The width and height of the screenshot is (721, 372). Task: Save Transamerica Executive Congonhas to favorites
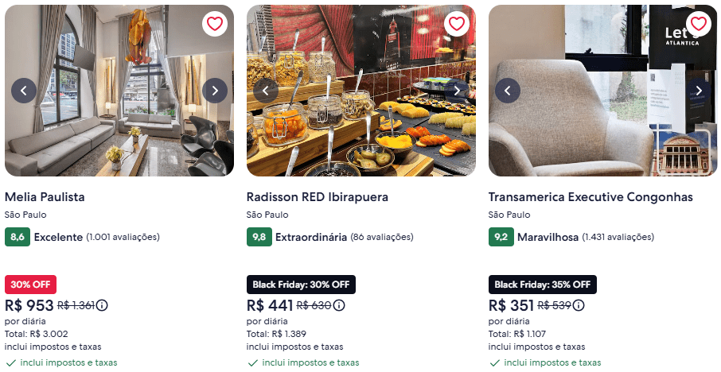coord(699,23)
